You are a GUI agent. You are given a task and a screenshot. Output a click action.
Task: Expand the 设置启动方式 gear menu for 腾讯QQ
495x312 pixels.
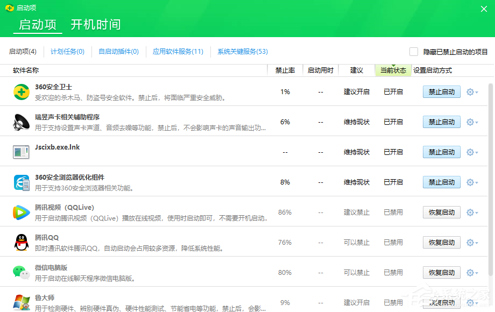tap(471, 242)
